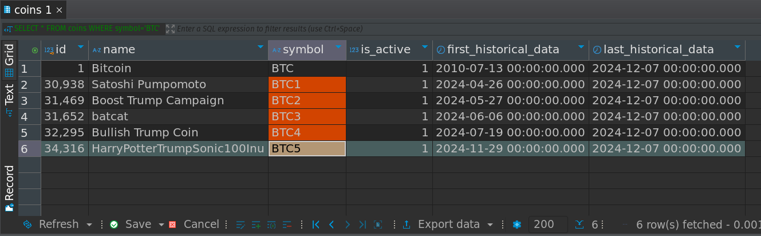Click the delete current row icon

(287, 225)
